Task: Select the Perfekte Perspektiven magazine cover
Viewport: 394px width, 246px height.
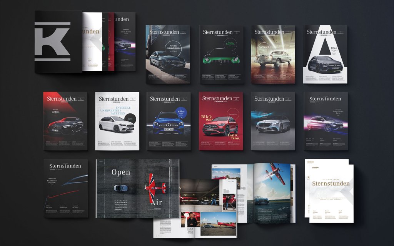Action: (x=168, y=54)
